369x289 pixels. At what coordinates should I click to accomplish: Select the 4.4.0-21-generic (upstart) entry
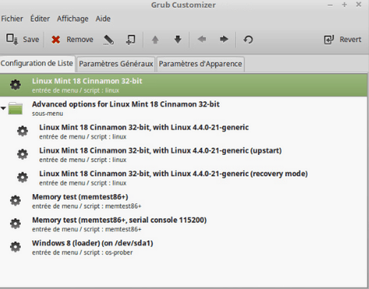point(184,155)
